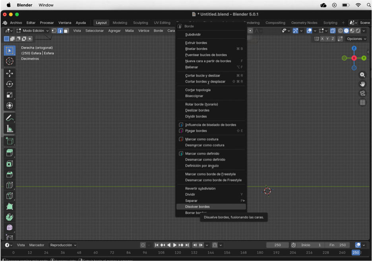Screen dimensions: 374x262
Task: Click the Fin end frame field
Action: click(339, 245)
